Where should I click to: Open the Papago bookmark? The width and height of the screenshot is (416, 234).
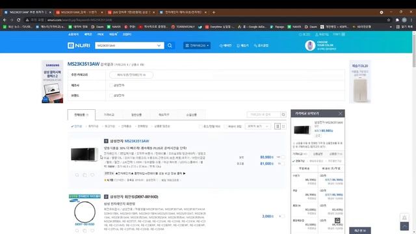click(x=278, y=27)
